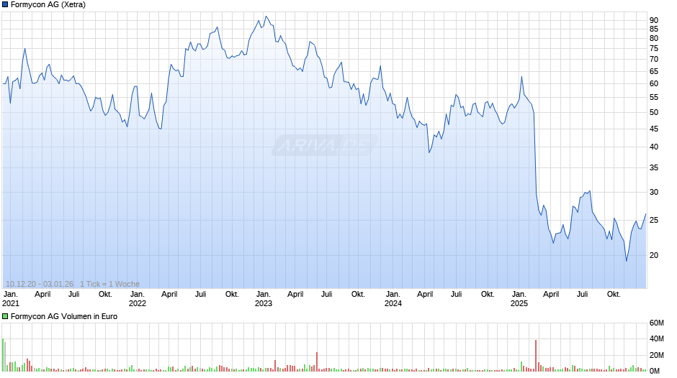Click the price axis label 35
Screen dimensions: 677x378
point(654,167)
